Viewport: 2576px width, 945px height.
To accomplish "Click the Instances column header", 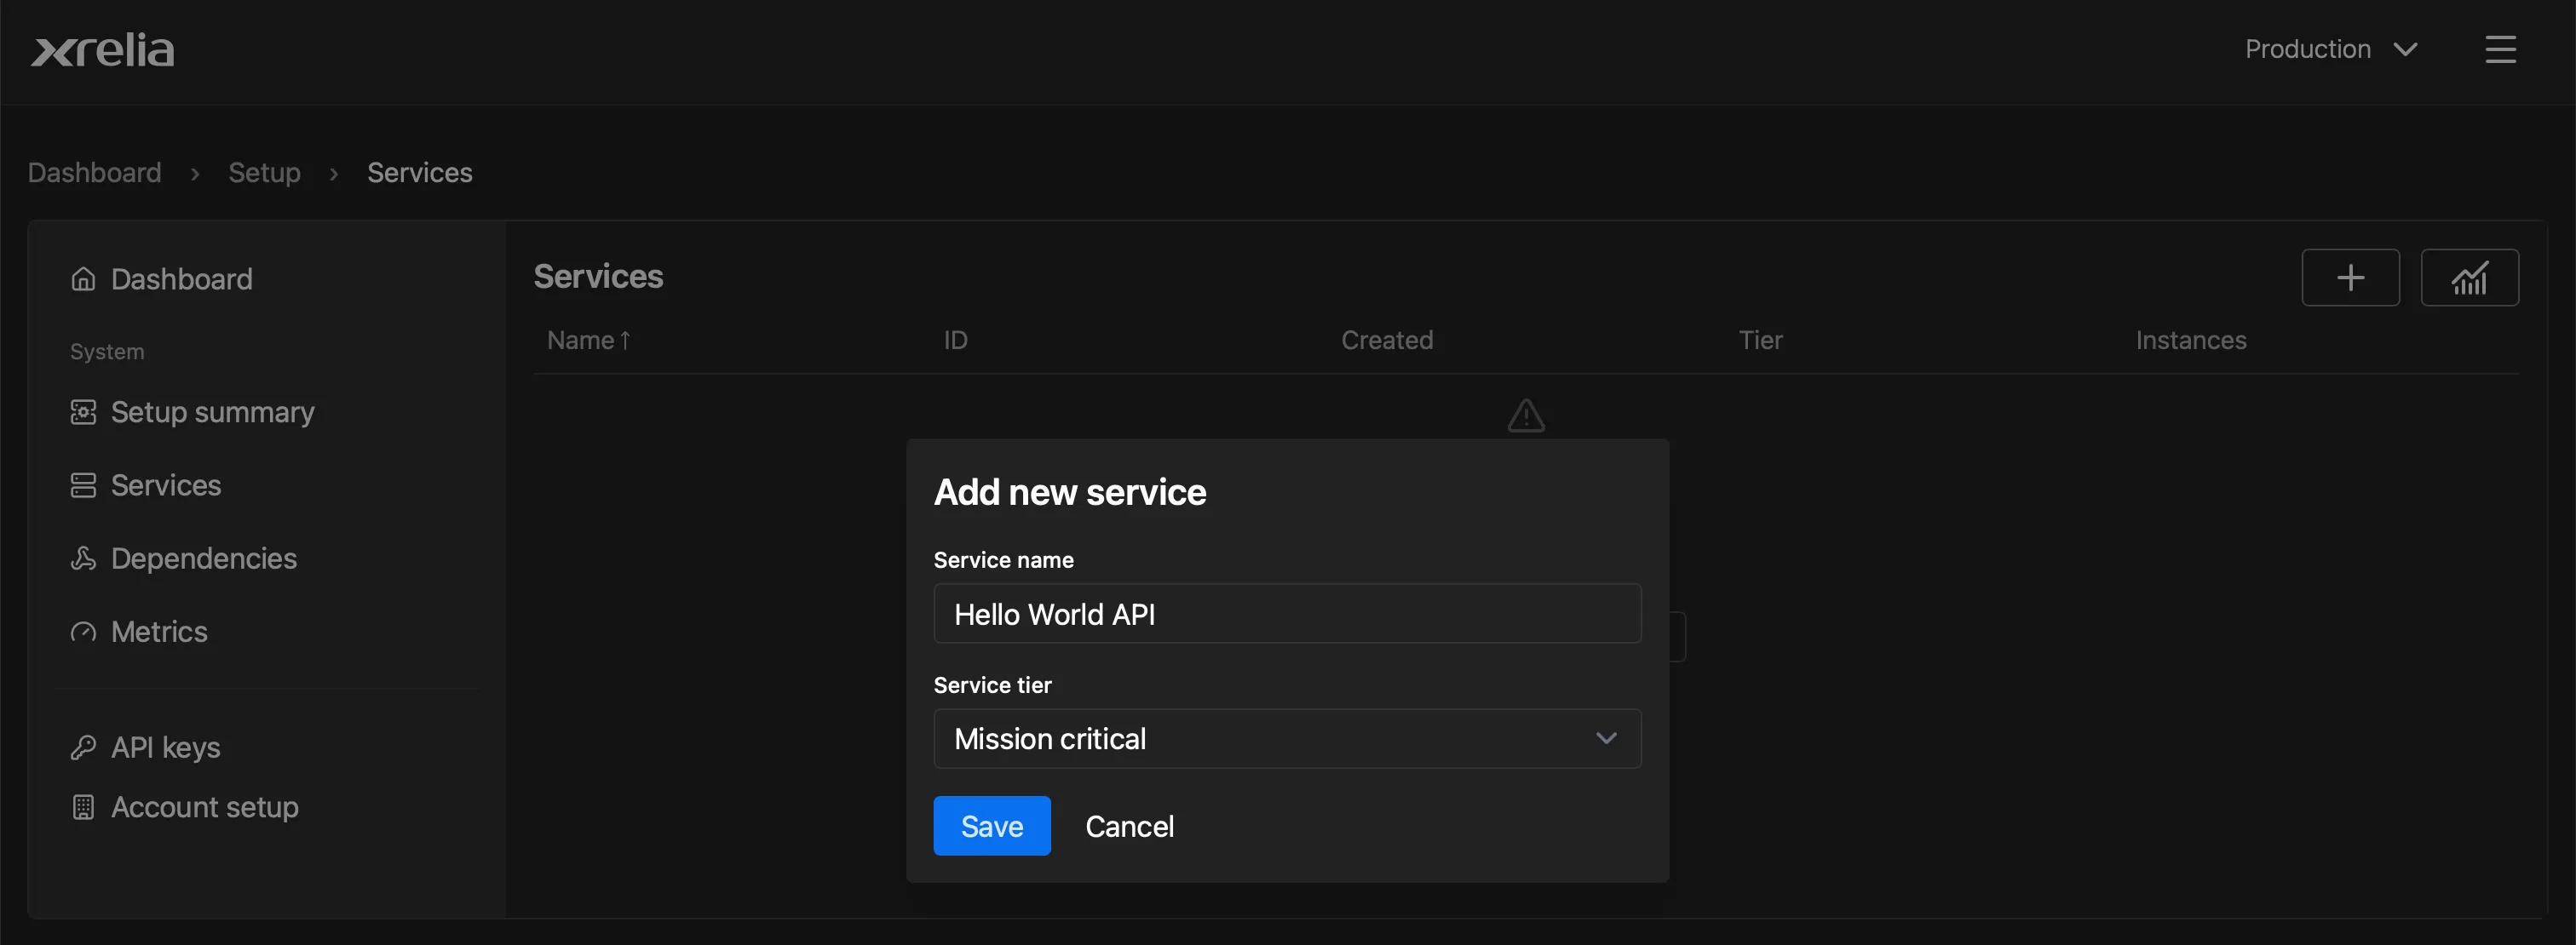I will [x=2191, y=341].
